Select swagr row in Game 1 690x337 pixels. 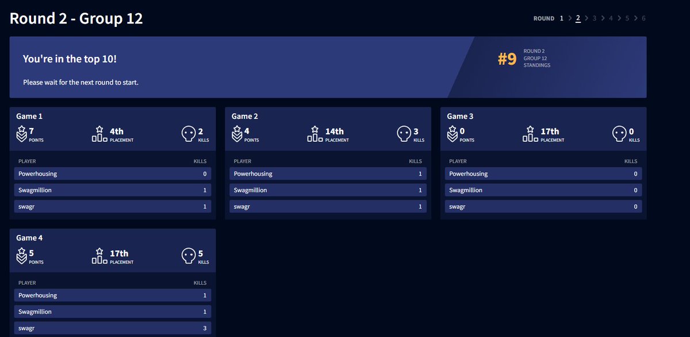(113, 206)
